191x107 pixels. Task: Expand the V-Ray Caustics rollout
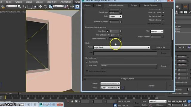pyautogui.click(x=127, y=79)
